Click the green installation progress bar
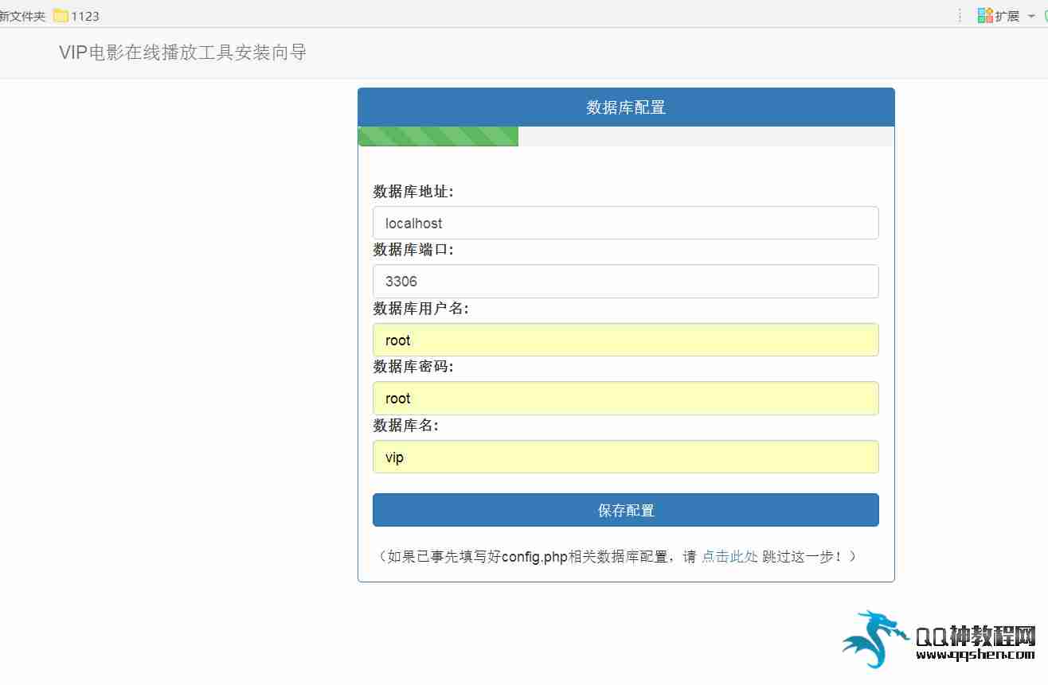The image size is (1048, 685). tap(438, 136)
